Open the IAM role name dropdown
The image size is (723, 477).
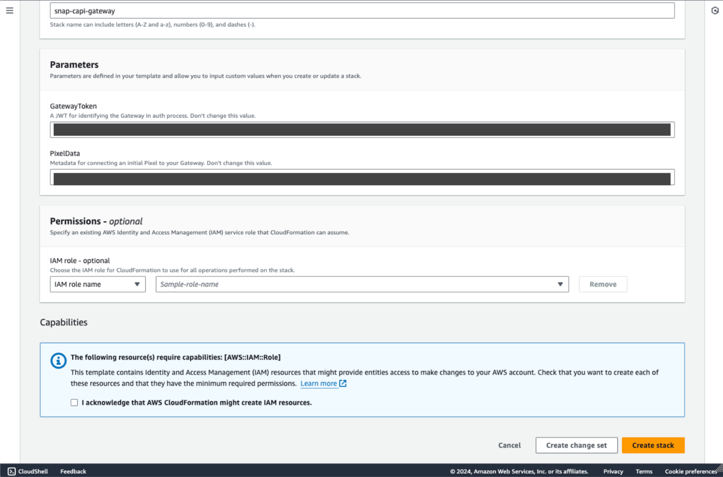click(x=98, y=284)
